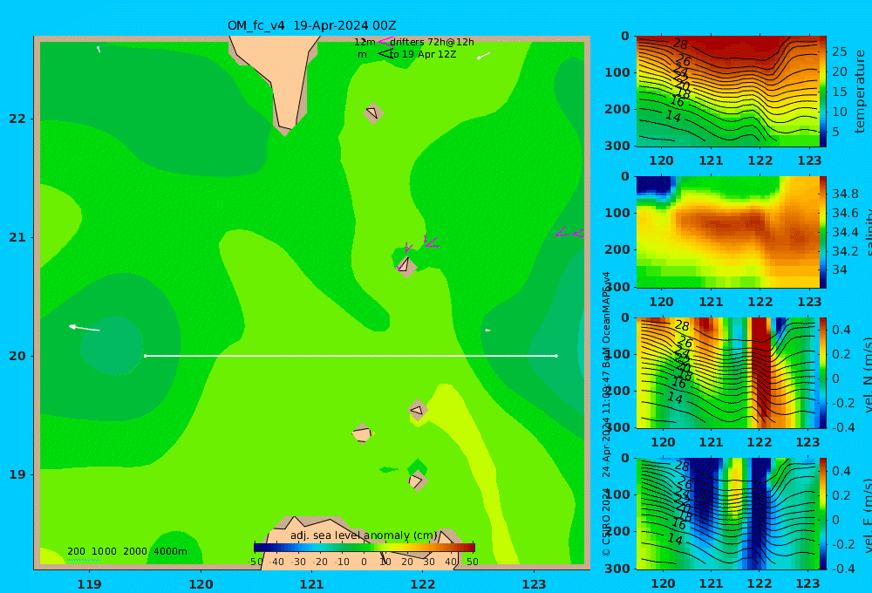
Task: Click the east endpoint of the white transect
Action: click(556, 356)
